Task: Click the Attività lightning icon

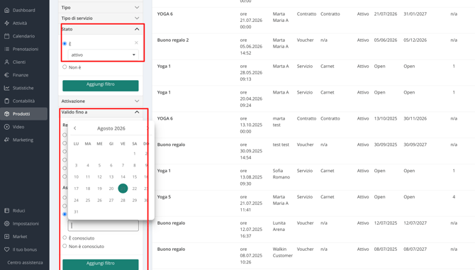Action: pyautogui.click(x=6, y=23)
